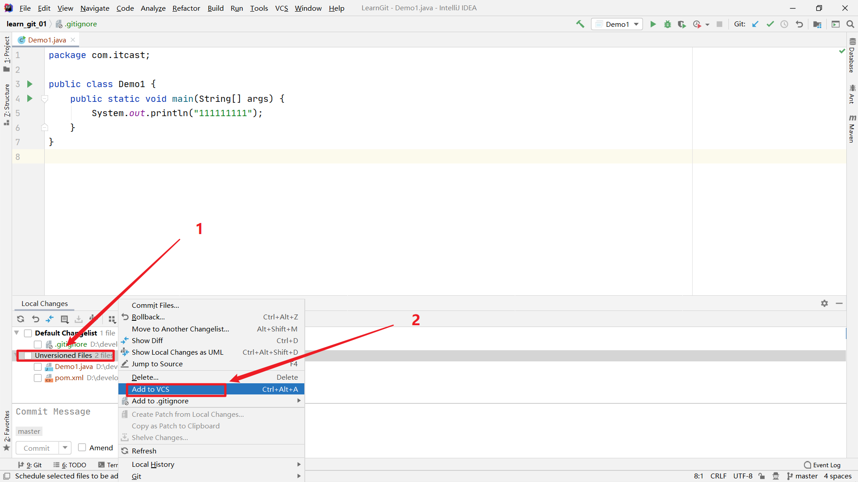Viewport: 858px width, 482px height.
Task: Click the Stop icon in toolbar
Action: tap(719, 24)
